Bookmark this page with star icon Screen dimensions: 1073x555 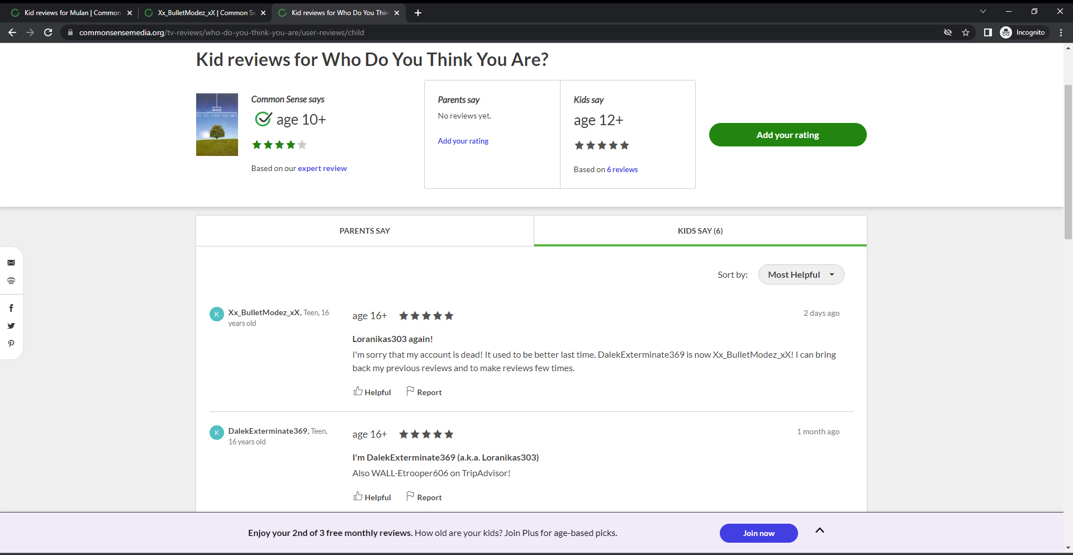point(966,32)
